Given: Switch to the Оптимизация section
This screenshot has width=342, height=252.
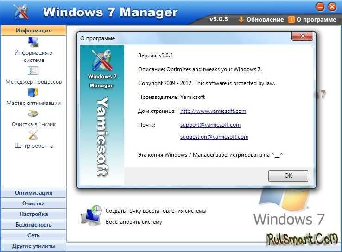Looking at the screenshot, I should [x=33, y=193].
